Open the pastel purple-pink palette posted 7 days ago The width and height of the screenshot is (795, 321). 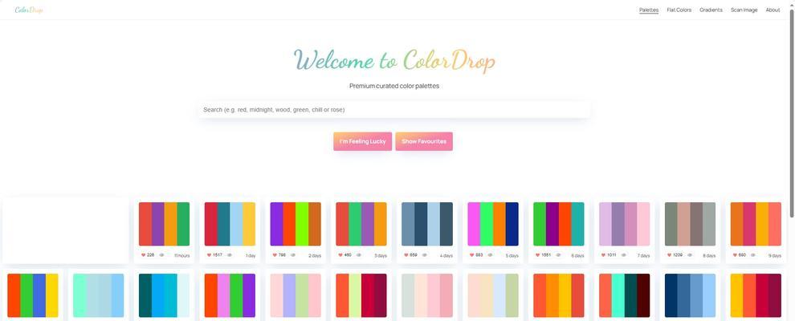pos(624,224)
